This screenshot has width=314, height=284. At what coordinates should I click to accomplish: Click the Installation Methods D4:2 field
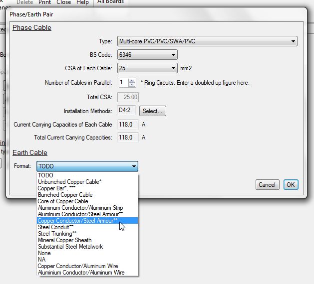(x=127, y=110)
